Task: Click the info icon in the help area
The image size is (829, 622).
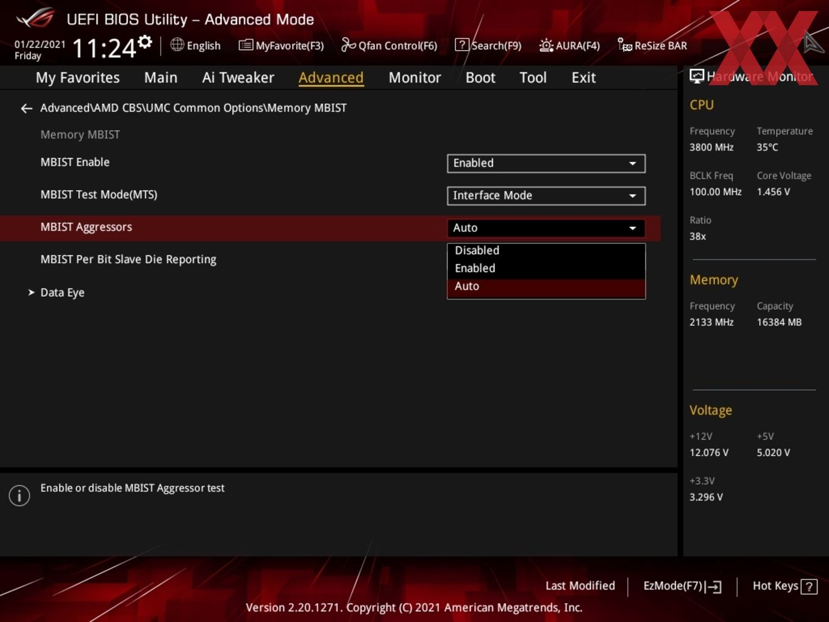Action: [x=20, y=495]
